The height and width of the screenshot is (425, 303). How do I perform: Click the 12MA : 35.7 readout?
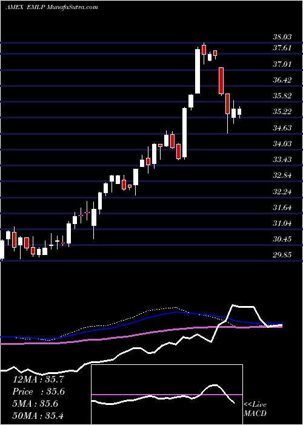click(x=38, y=379)
